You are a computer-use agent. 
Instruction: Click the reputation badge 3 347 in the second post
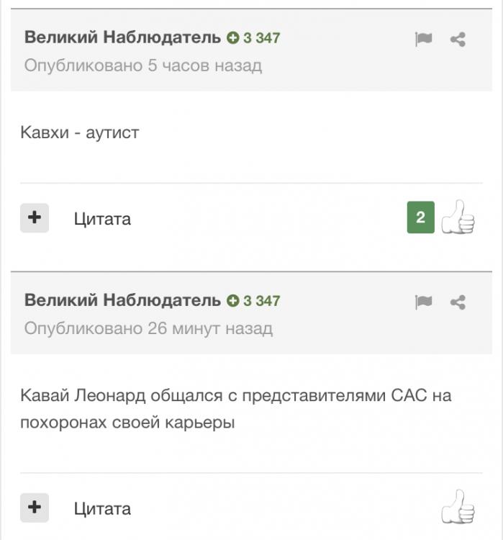(254, 300)
